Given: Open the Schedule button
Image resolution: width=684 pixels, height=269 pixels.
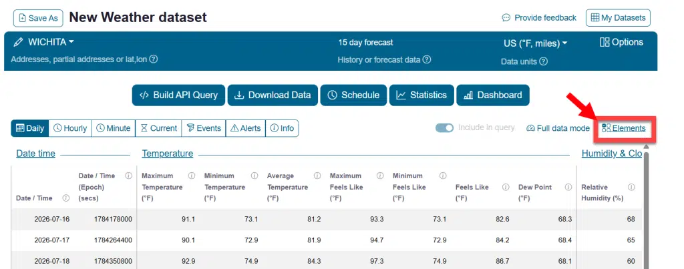Looking at the screenshot, I should [x=353, y=95].
